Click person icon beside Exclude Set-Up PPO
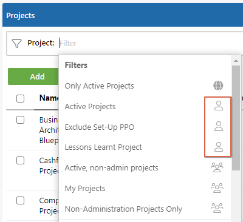 pyautogui.click(x=219, y=126)
